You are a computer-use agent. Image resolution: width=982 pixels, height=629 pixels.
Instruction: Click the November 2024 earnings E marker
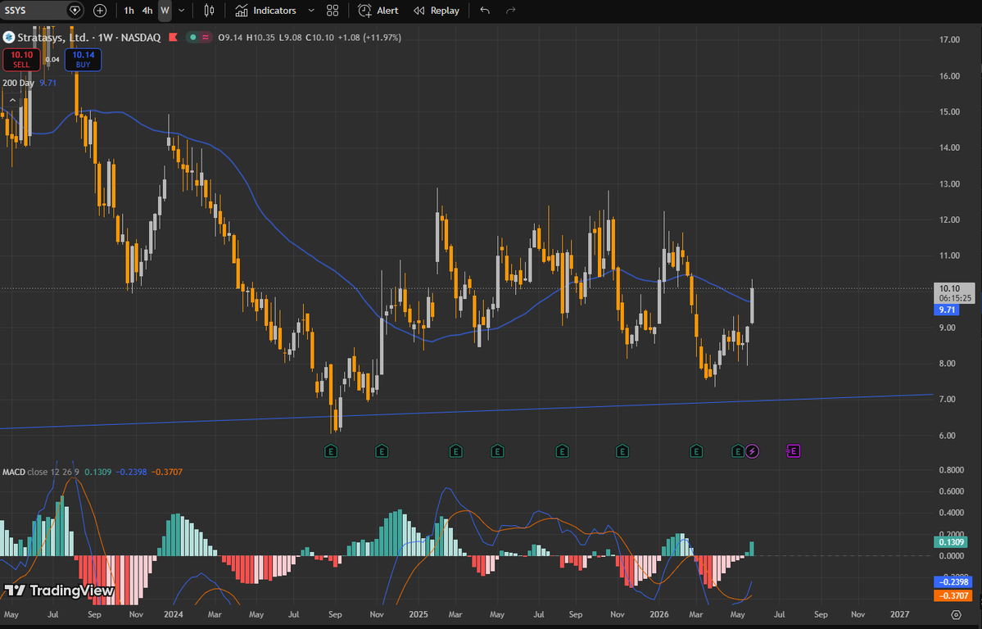point(382,450)
